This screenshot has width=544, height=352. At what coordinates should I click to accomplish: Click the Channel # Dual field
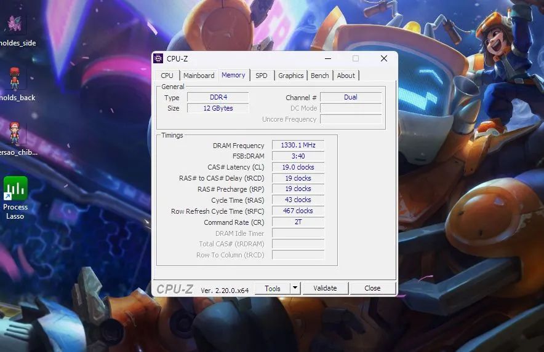pyautogui.click(x=351, y=97)
